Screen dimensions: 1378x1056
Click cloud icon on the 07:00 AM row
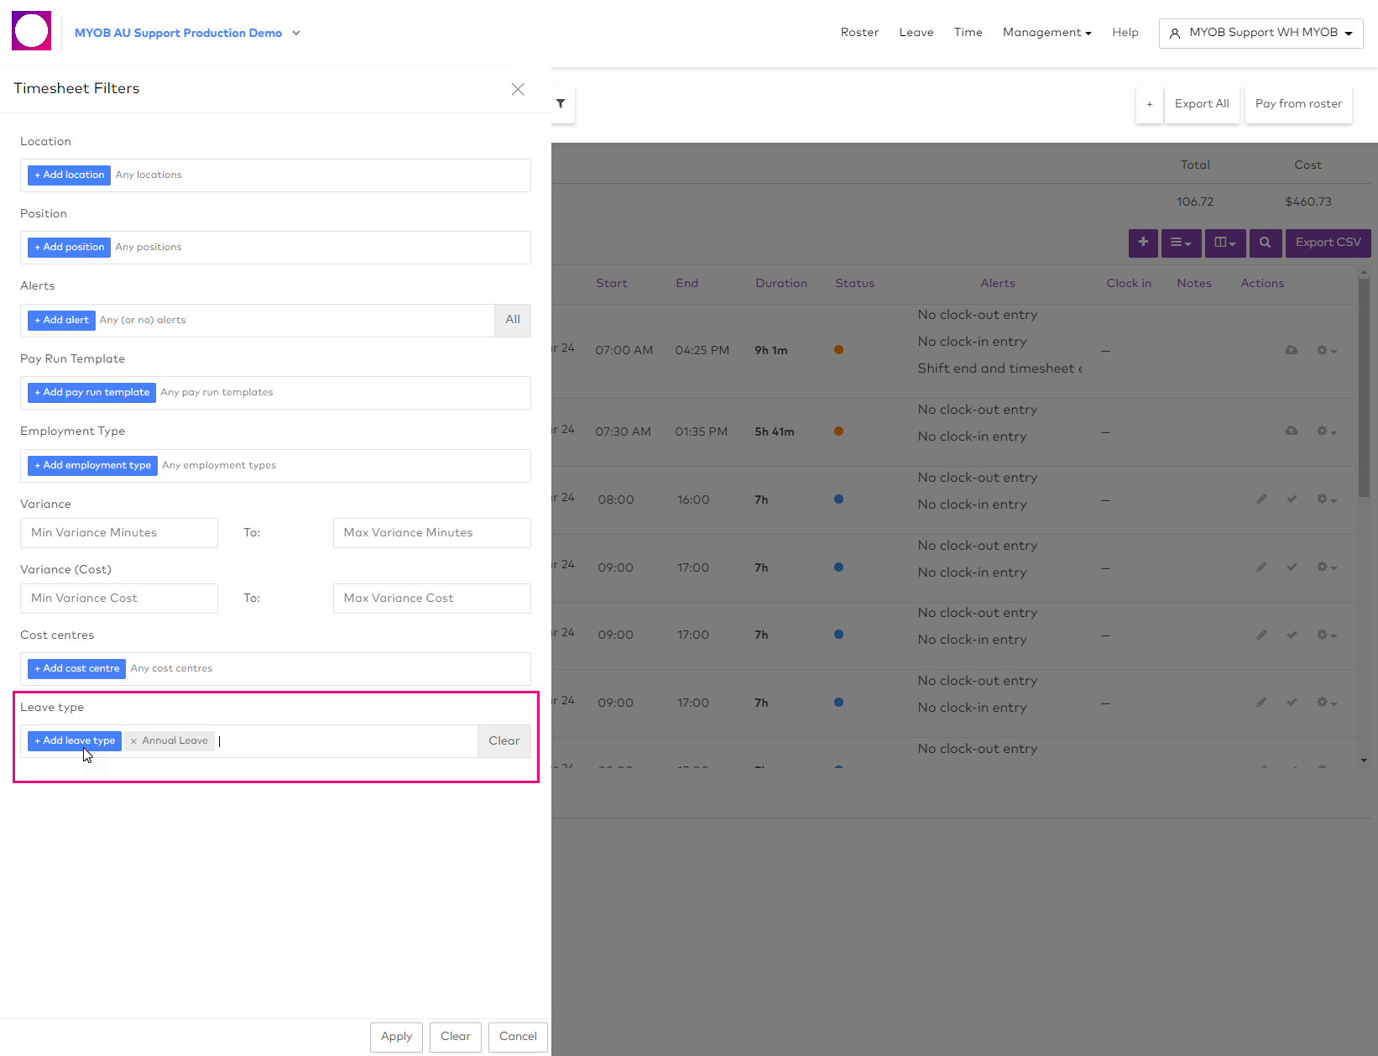pos(1292,350)
